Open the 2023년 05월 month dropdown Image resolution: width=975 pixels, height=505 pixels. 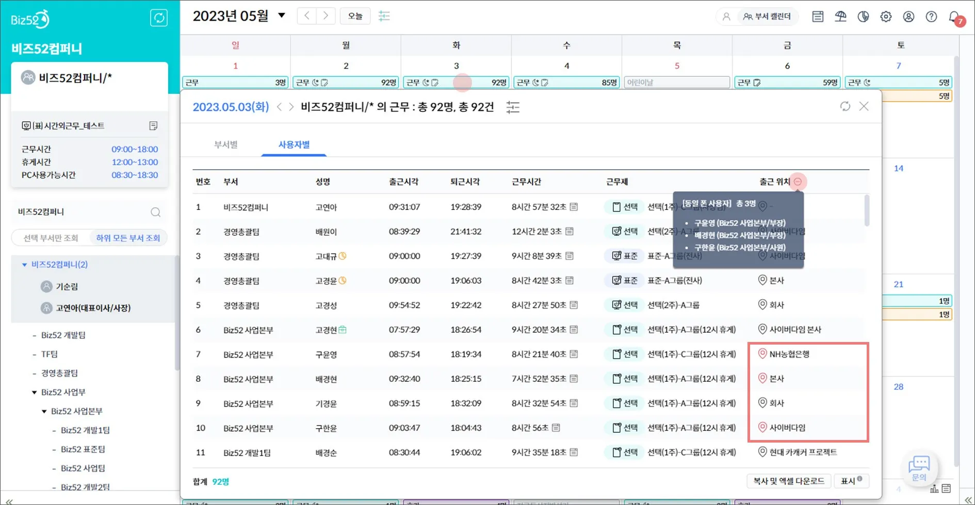282,15
